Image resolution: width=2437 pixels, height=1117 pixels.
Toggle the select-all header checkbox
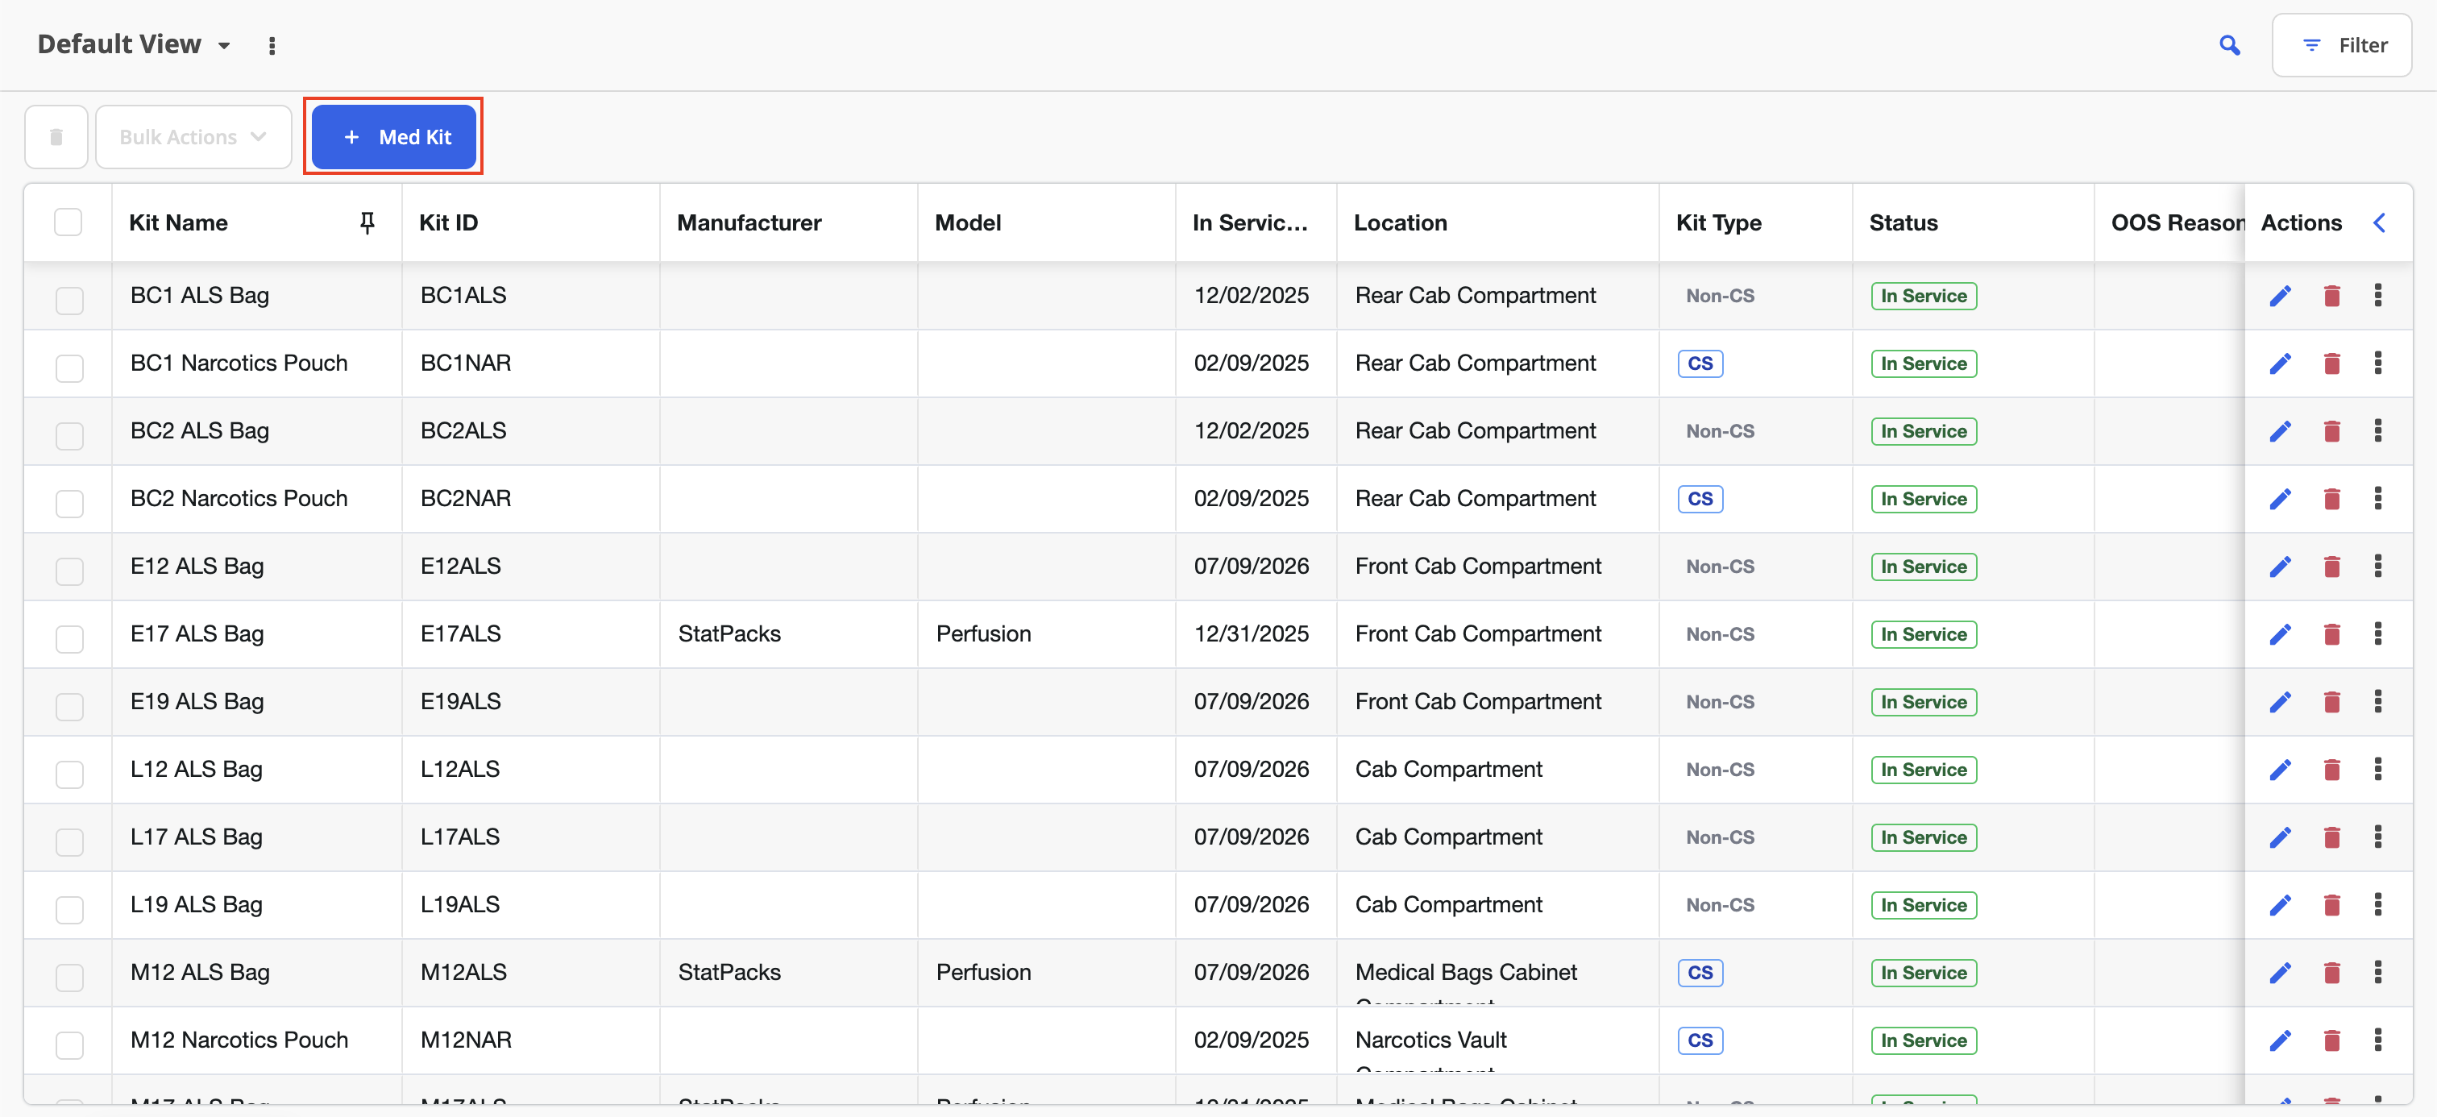pyautogui.click(x=69, y=222)
